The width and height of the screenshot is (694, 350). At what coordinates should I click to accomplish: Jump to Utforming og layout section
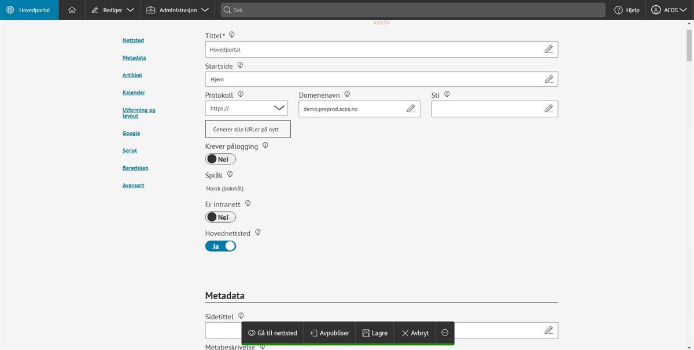pyautogui.click(x=139, y=113)
